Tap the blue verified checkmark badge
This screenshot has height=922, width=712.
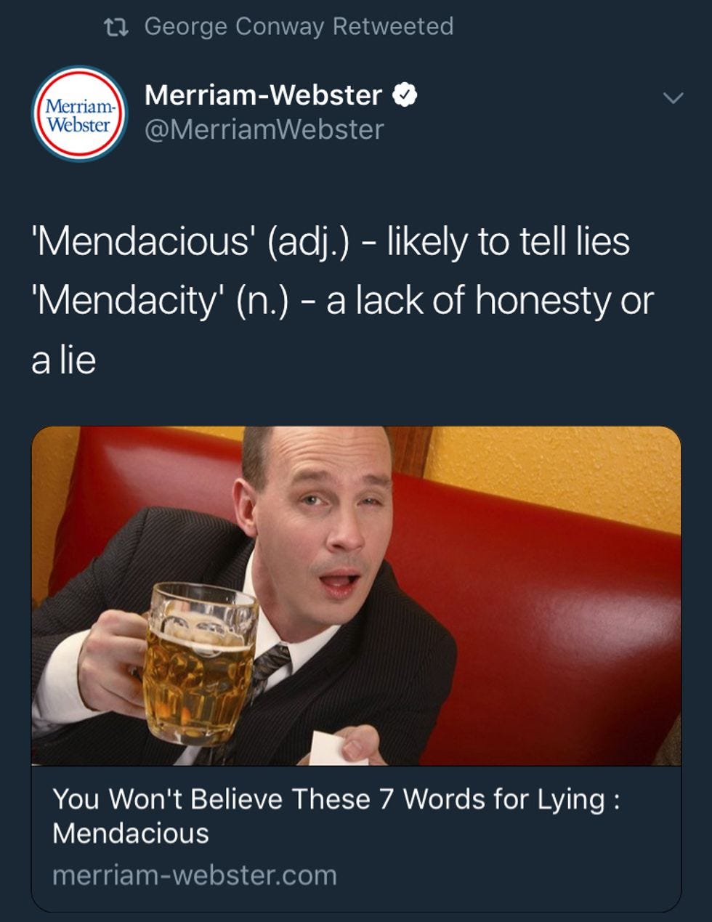[x=404, y=94]
